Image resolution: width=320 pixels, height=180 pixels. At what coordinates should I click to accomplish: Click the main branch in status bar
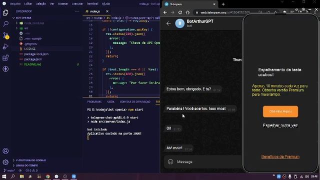pos(9,170)
